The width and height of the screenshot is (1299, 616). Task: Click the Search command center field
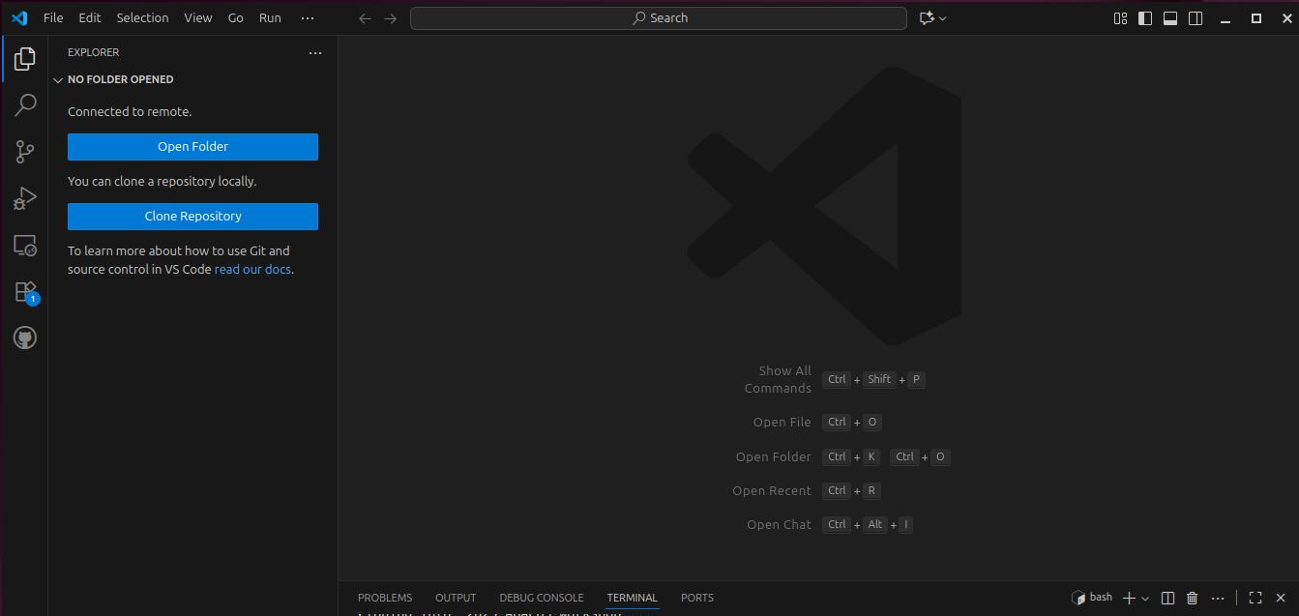click(658, 18)
